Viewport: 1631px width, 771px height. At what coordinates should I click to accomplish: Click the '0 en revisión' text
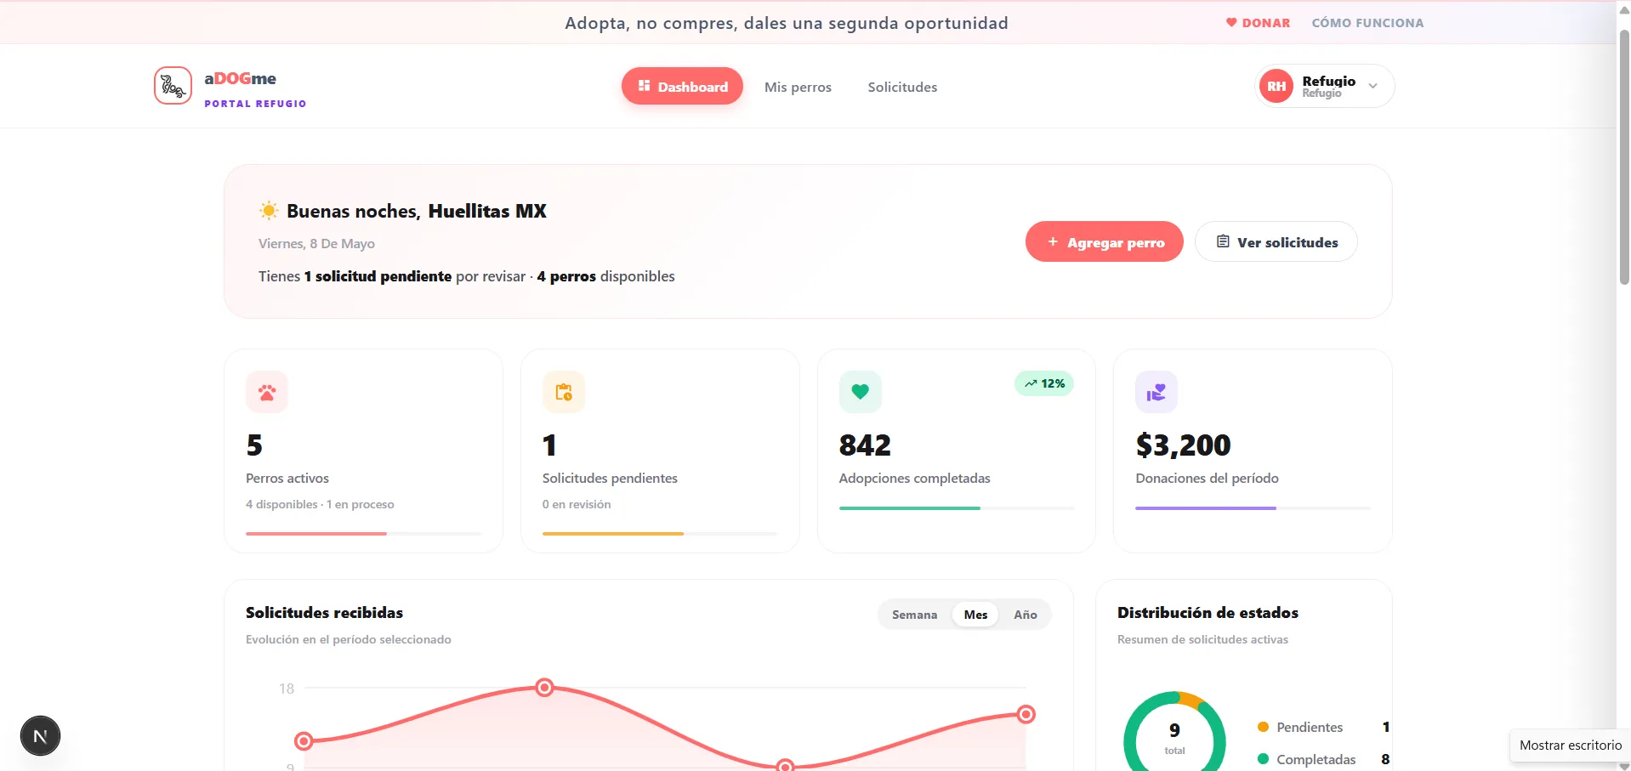click(x=577, y=504)
